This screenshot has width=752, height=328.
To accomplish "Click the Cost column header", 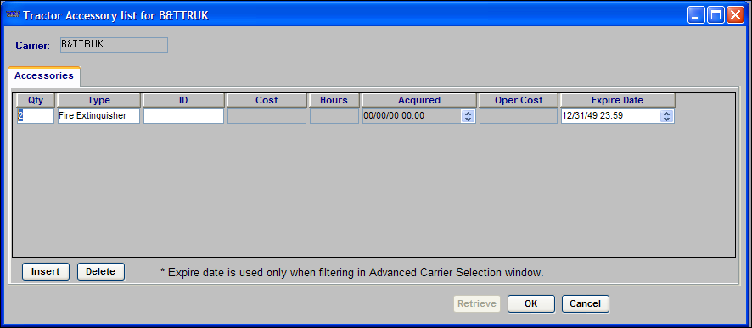I will [x=267, y=100].
